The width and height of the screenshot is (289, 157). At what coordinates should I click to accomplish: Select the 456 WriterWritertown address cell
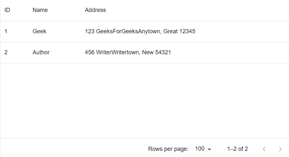click(128, 52)
